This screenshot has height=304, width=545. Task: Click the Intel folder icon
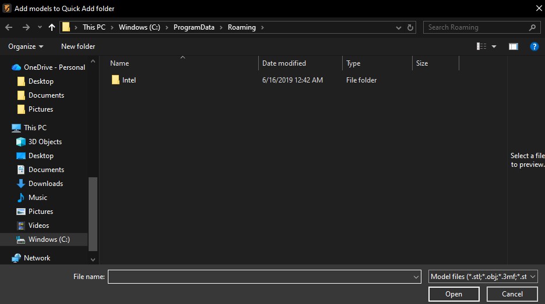tap(115, 80)
